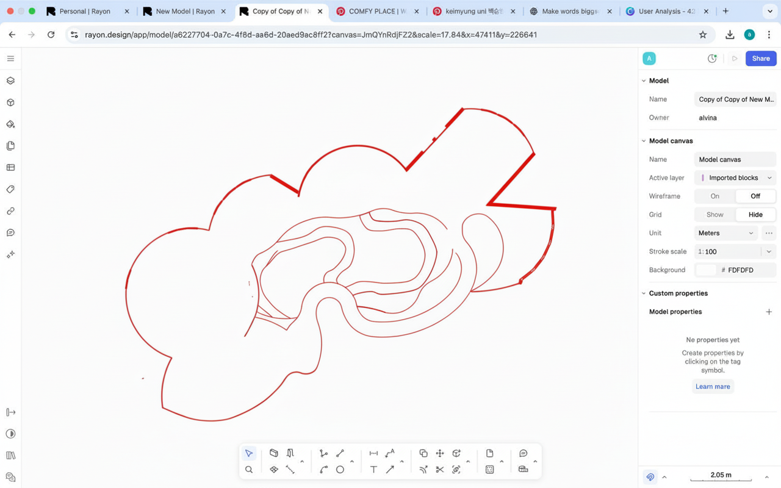Open the Learn more link
This screenshot has height=488, width=781.
tap(712, 387)
